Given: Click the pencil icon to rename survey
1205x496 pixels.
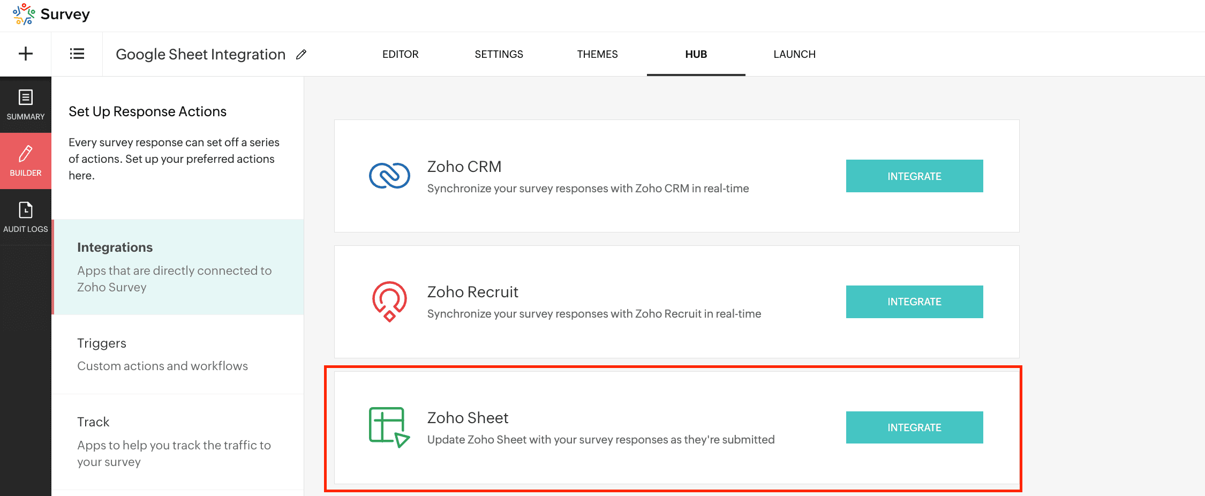Looking at the screenshot, I should pyautogui.click(x=302, y=54).
